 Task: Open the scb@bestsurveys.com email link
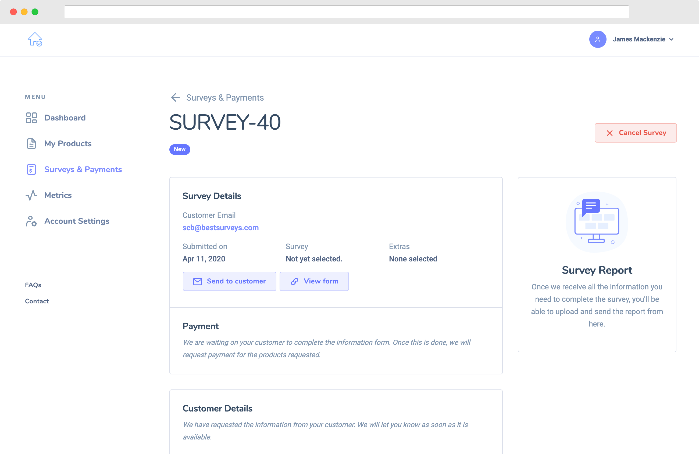(220, 228)
